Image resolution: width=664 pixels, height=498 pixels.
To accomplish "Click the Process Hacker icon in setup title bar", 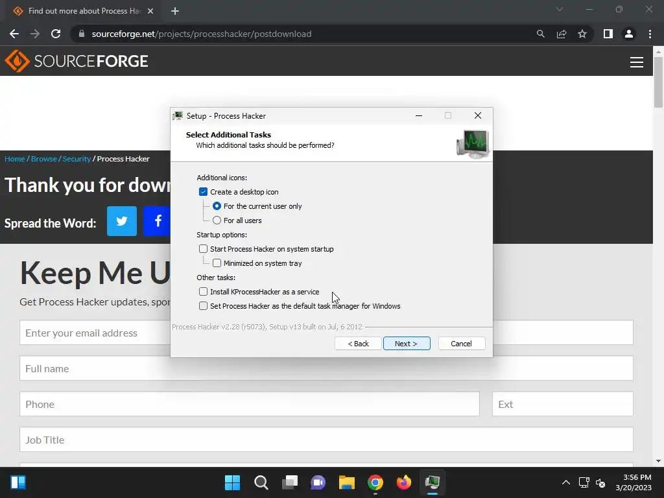I will [x=178, y=115].
